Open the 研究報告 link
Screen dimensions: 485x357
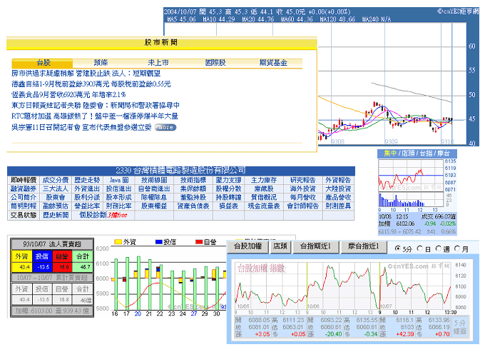point(303,180)
